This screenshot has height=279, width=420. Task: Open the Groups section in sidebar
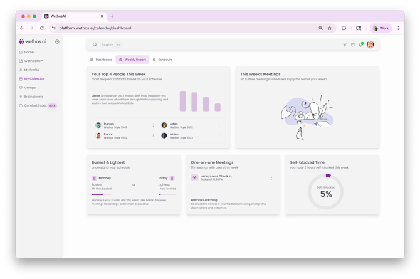[29, 88]
